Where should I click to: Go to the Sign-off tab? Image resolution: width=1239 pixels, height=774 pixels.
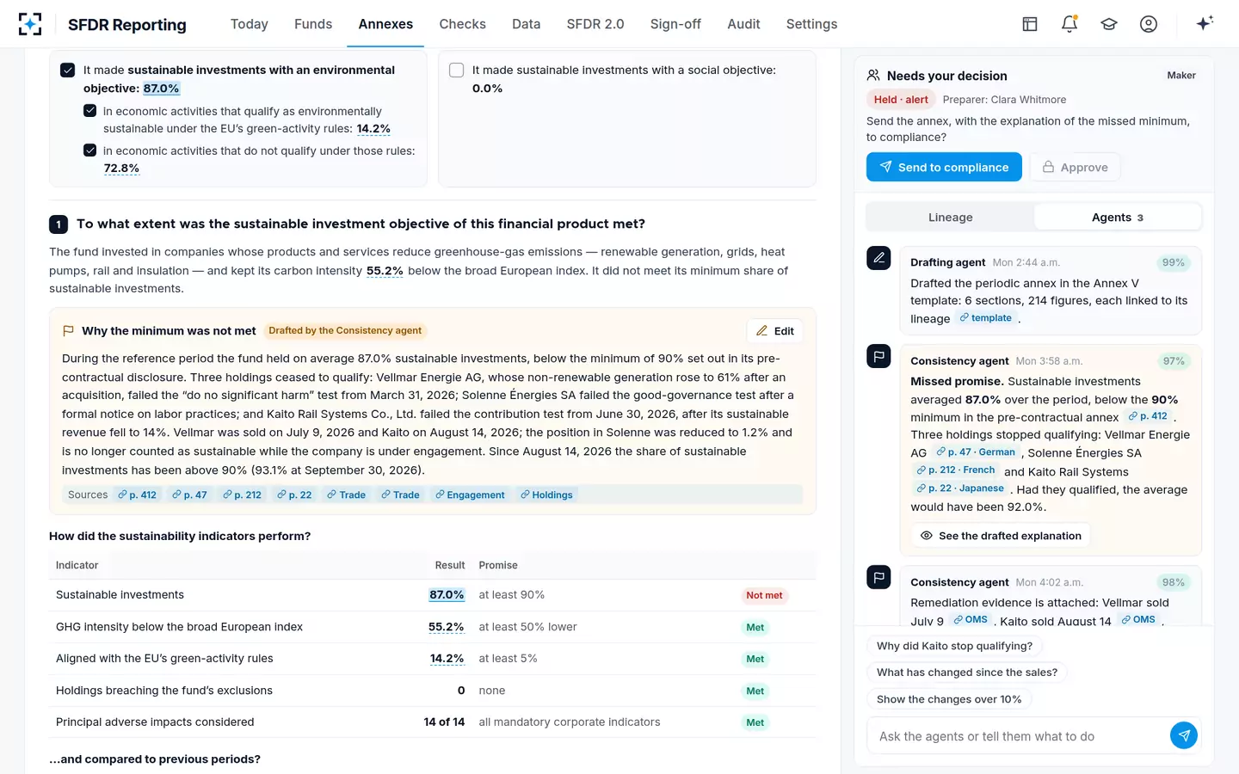675,24
